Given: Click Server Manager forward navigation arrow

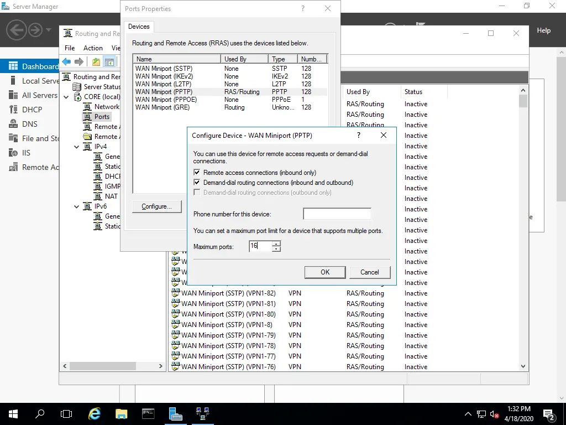Looking at the screenshot, I should pos(35,30).
